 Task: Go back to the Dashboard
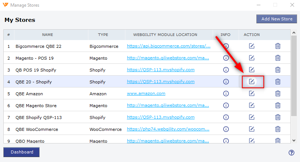(21, 152)
